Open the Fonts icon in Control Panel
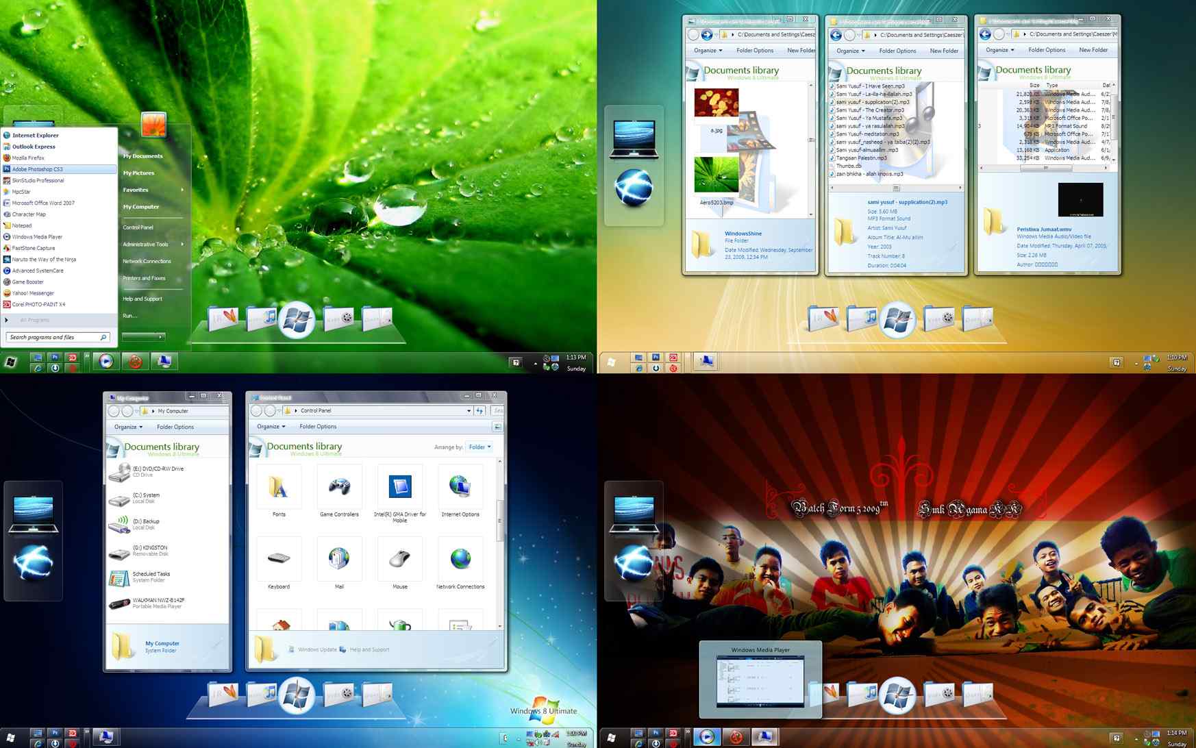The height and width of the screenshot is (748, 1196). [x=278, y=487]
